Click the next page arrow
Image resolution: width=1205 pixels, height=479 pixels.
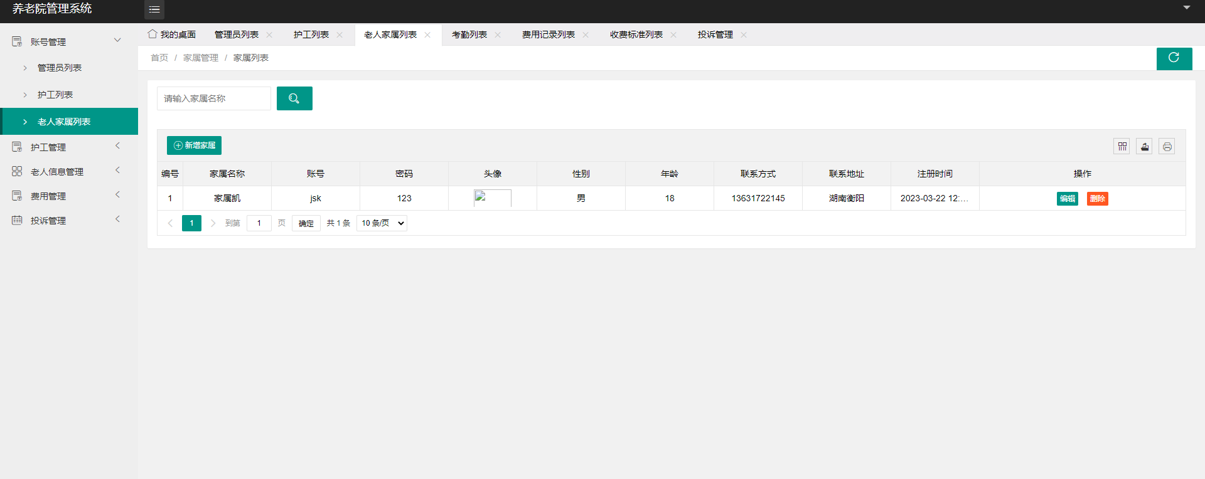213,223
